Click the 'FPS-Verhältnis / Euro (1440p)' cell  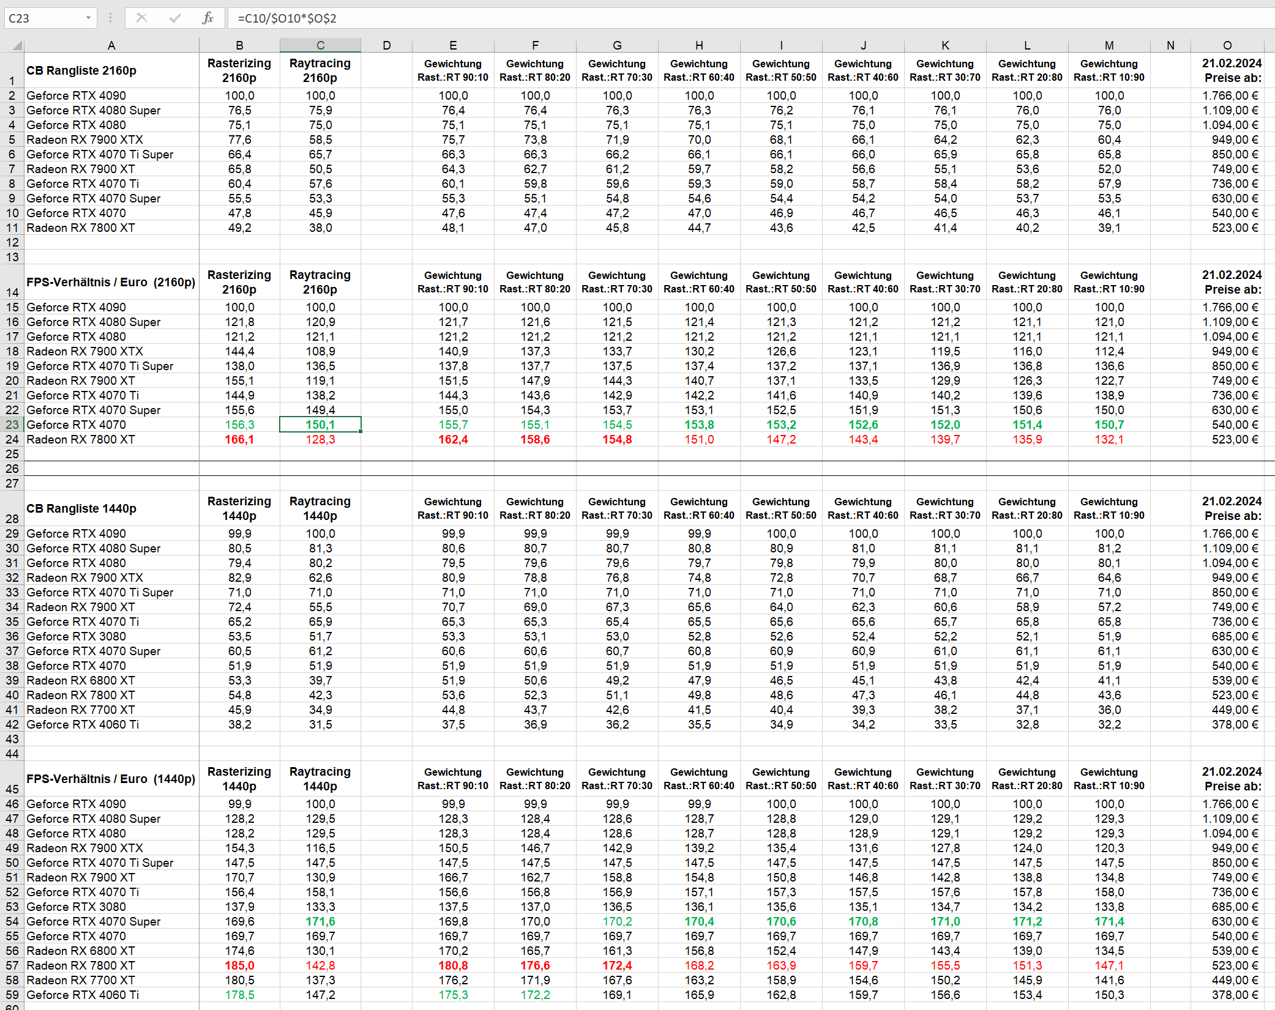[111, 779]
